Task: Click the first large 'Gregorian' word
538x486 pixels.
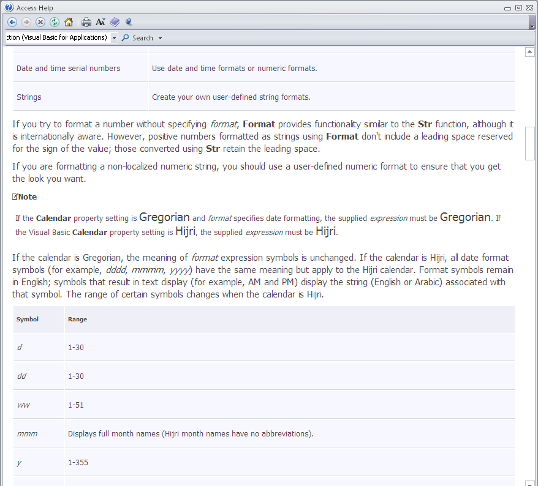Action: click(x=164, y=217)
